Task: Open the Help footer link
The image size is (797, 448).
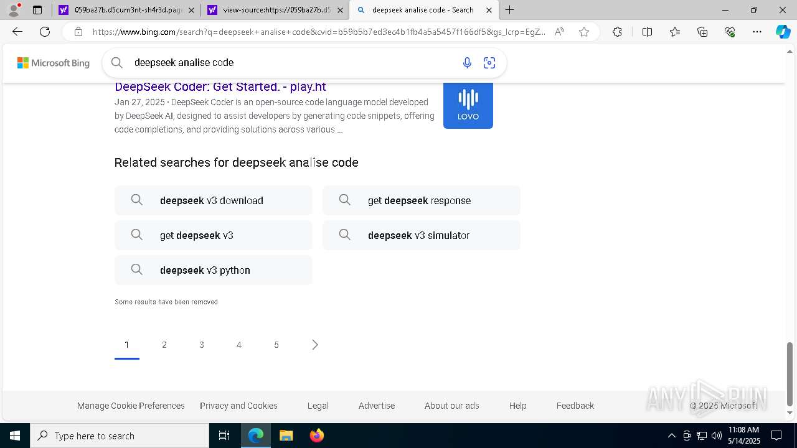Action: (517, 406)
